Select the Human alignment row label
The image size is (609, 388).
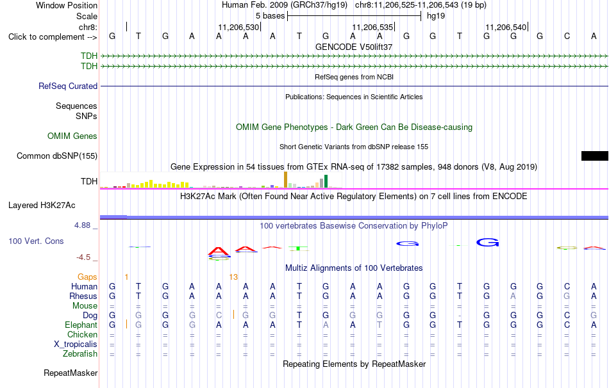click(84, 287)
